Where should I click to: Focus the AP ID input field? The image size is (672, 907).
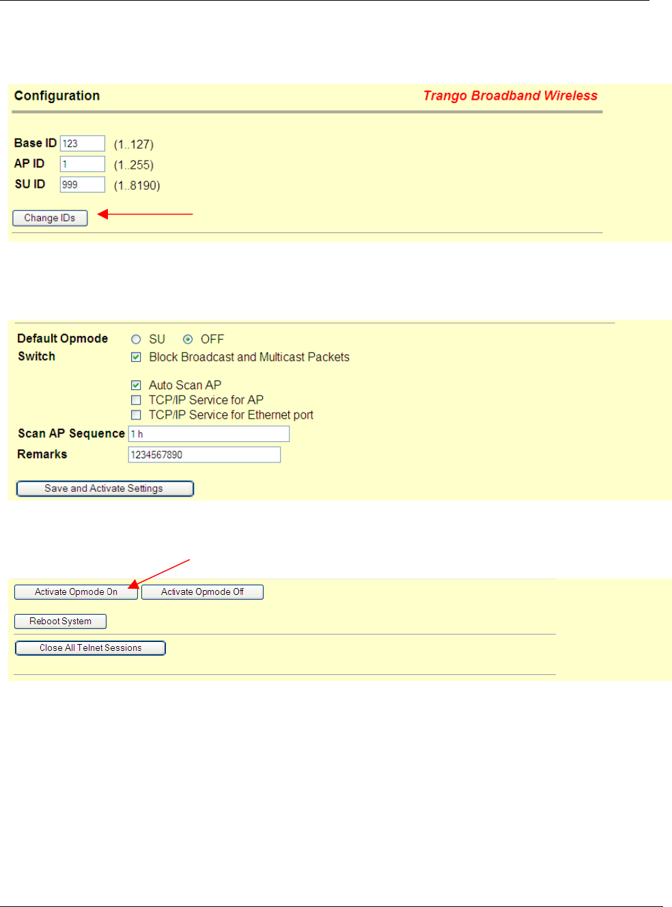click(83, 164)
